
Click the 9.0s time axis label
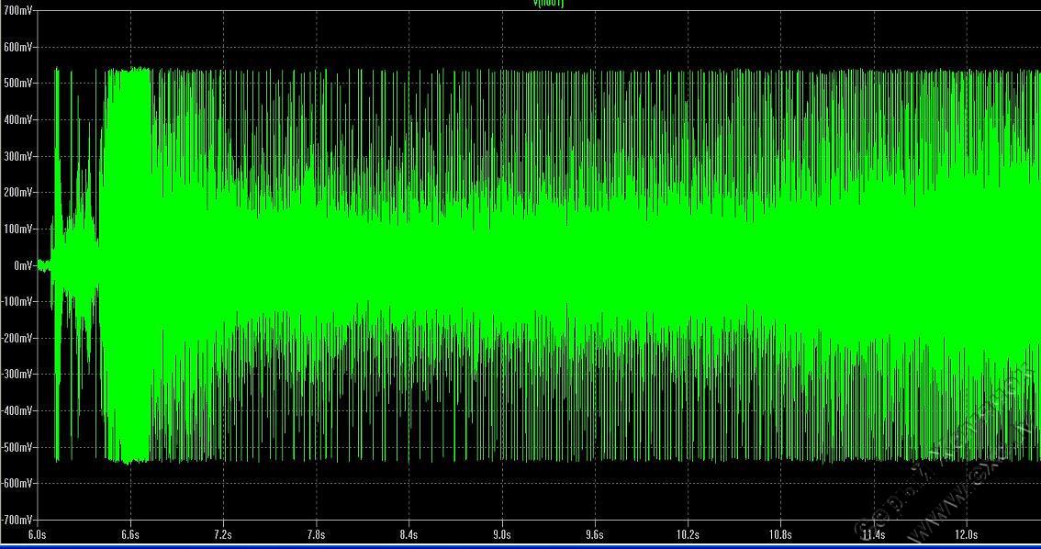(502, 533)
